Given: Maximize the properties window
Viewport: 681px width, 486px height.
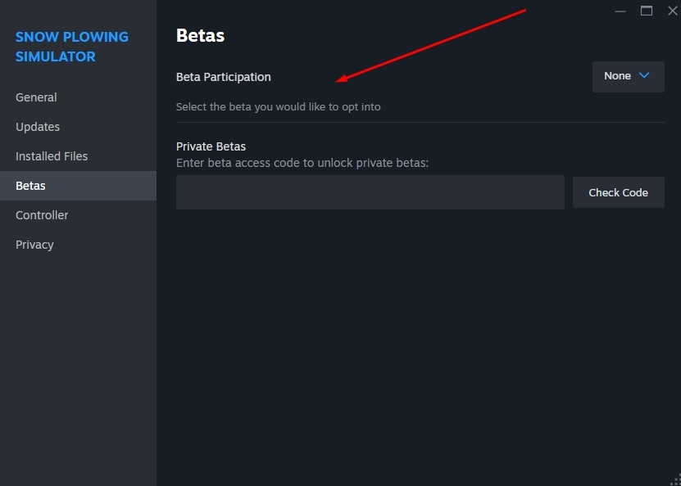Looking at the screenshot, I should click(x=647, y=11).
